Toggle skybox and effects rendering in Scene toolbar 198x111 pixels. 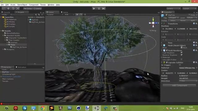81,14
